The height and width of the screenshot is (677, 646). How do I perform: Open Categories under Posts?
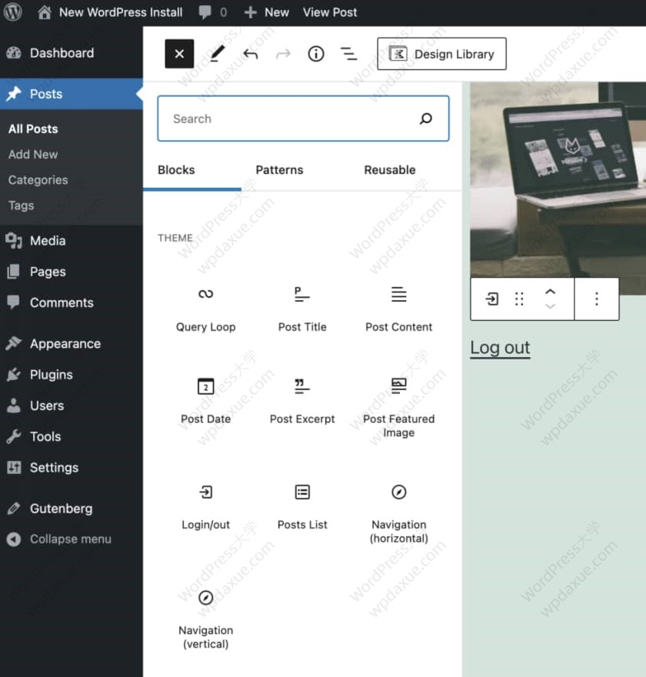click(x=38, y=179)
